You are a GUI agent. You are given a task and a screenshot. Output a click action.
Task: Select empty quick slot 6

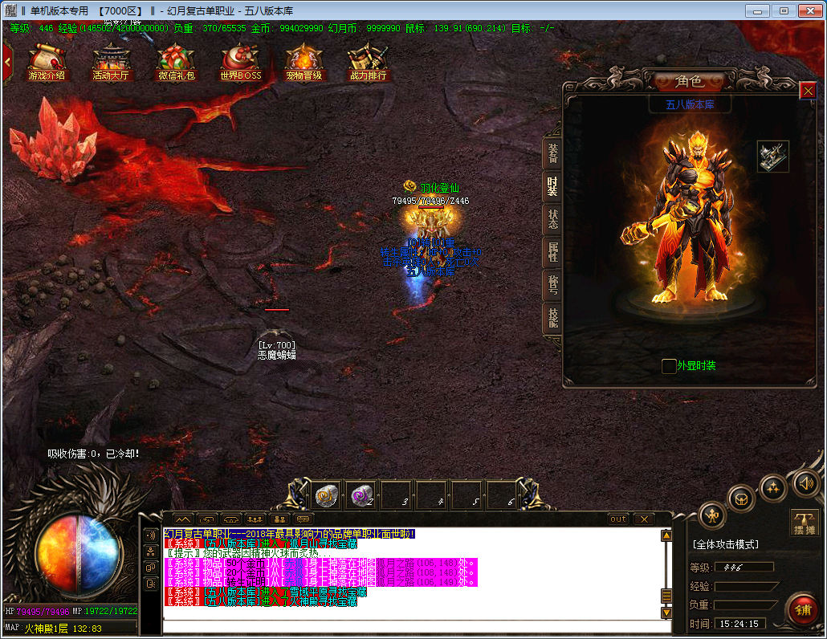coord(502,496)
